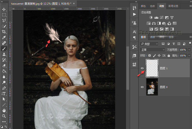This screenshot has width=192, height=129.
Task: Select the Eyedropper tool
Action: tap(4, 37)
